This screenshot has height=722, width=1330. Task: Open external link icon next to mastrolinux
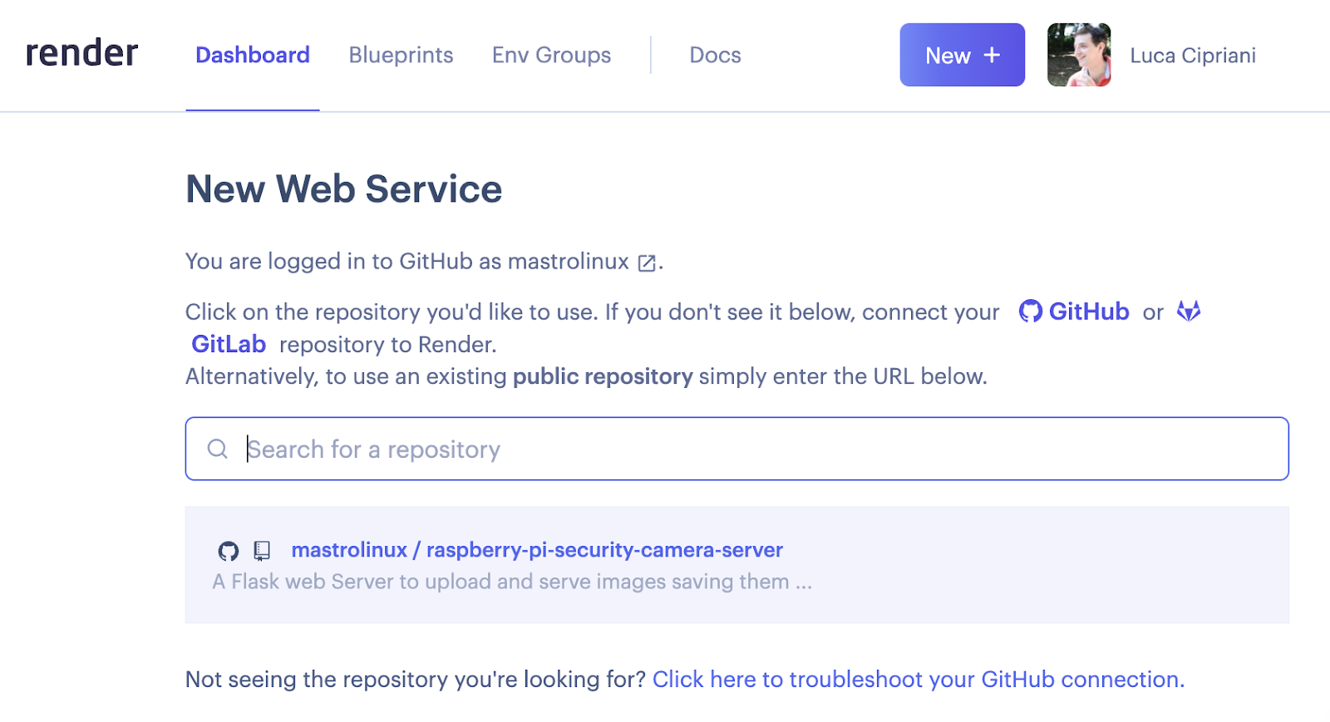(x=647, y=263)
